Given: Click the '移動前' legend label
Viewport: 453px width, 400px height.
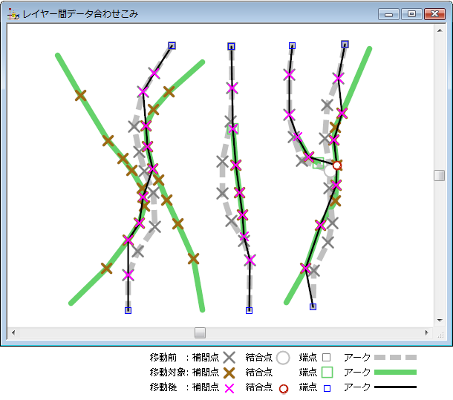Looking at the screenshot, I should [x=163, y=358].
